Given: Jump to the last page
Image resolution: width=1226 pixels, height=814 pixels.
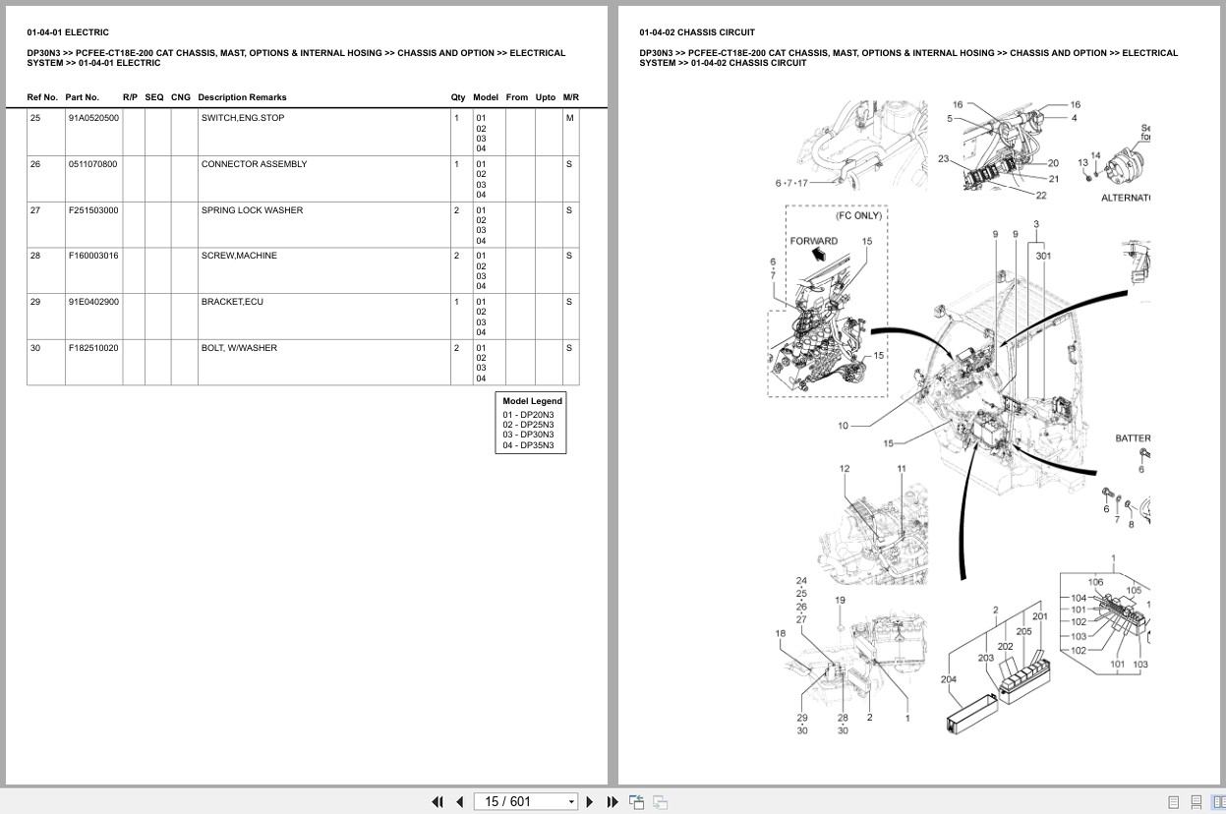Looking at the screenshot, I should 613,801.
